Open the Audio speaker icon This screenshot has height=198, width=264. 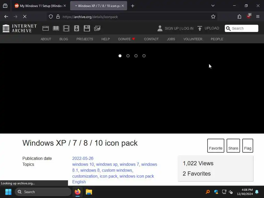(76, 28)
